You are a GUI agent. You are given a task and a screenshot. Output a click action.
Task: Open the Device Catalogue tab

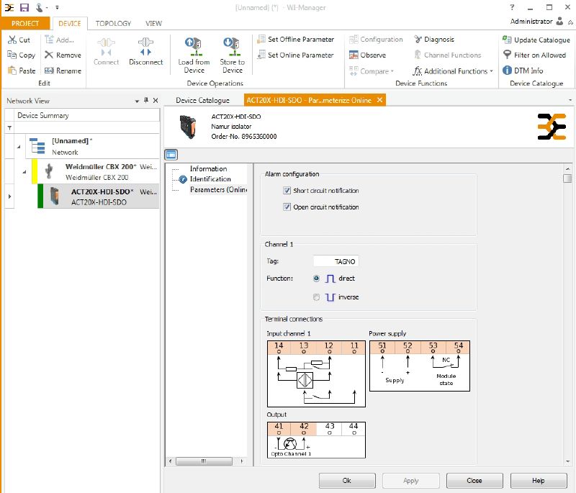click(202, 101)
